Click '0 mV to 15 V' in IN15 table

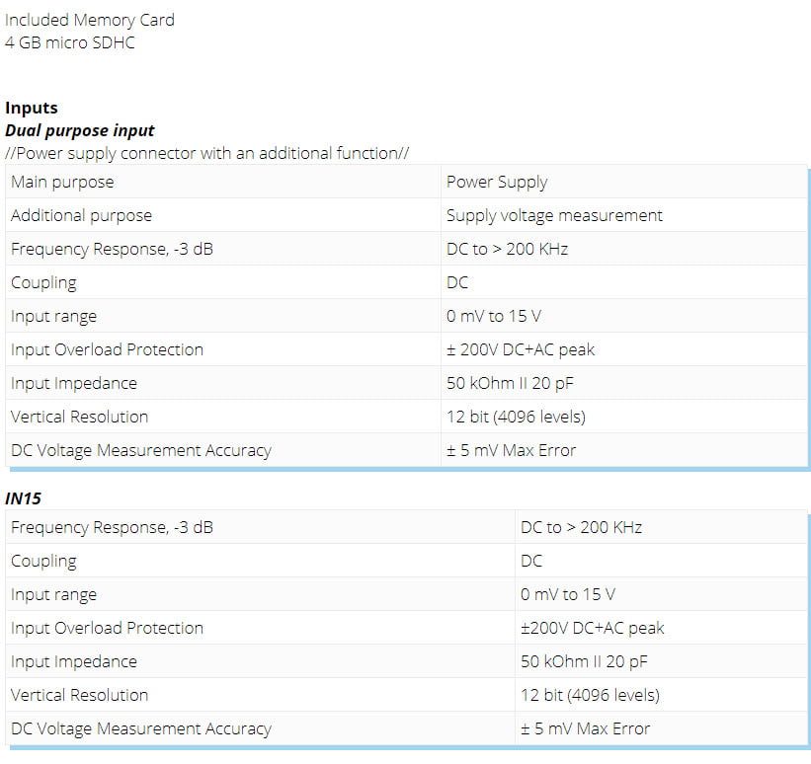coord(568,595)
